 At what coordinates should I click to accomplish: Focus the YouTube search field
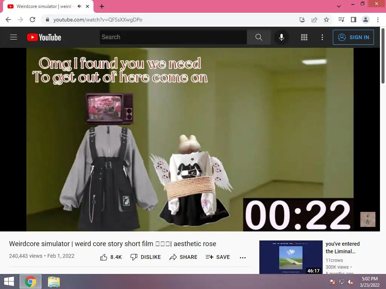pos(173,37)
